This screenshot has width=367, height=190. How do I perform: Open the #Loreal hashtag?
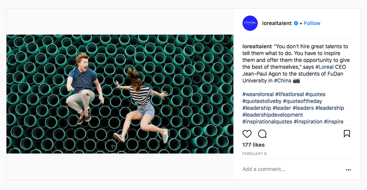[324, 67]
